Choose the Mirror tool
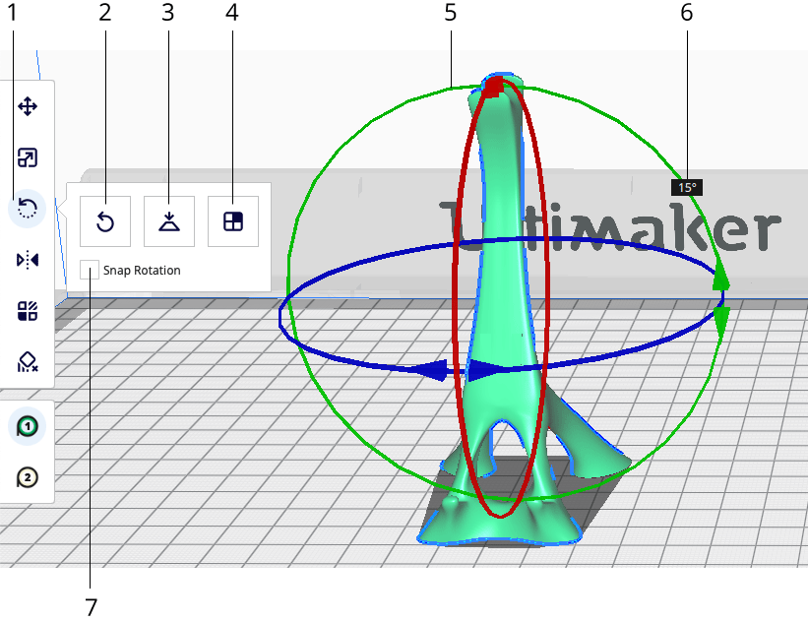Image resolution: width=808 pixels, height=622 pixels. pos(28,260)
